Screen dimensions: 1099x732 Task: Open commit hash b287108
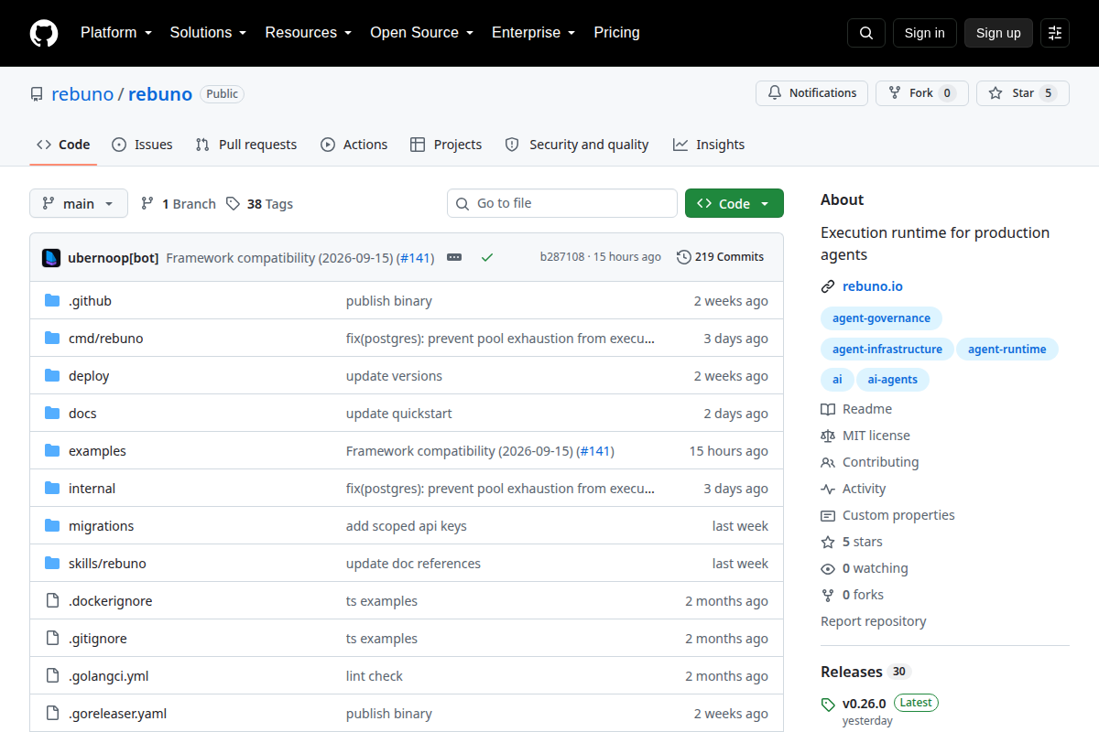click(x=562, y=257)
